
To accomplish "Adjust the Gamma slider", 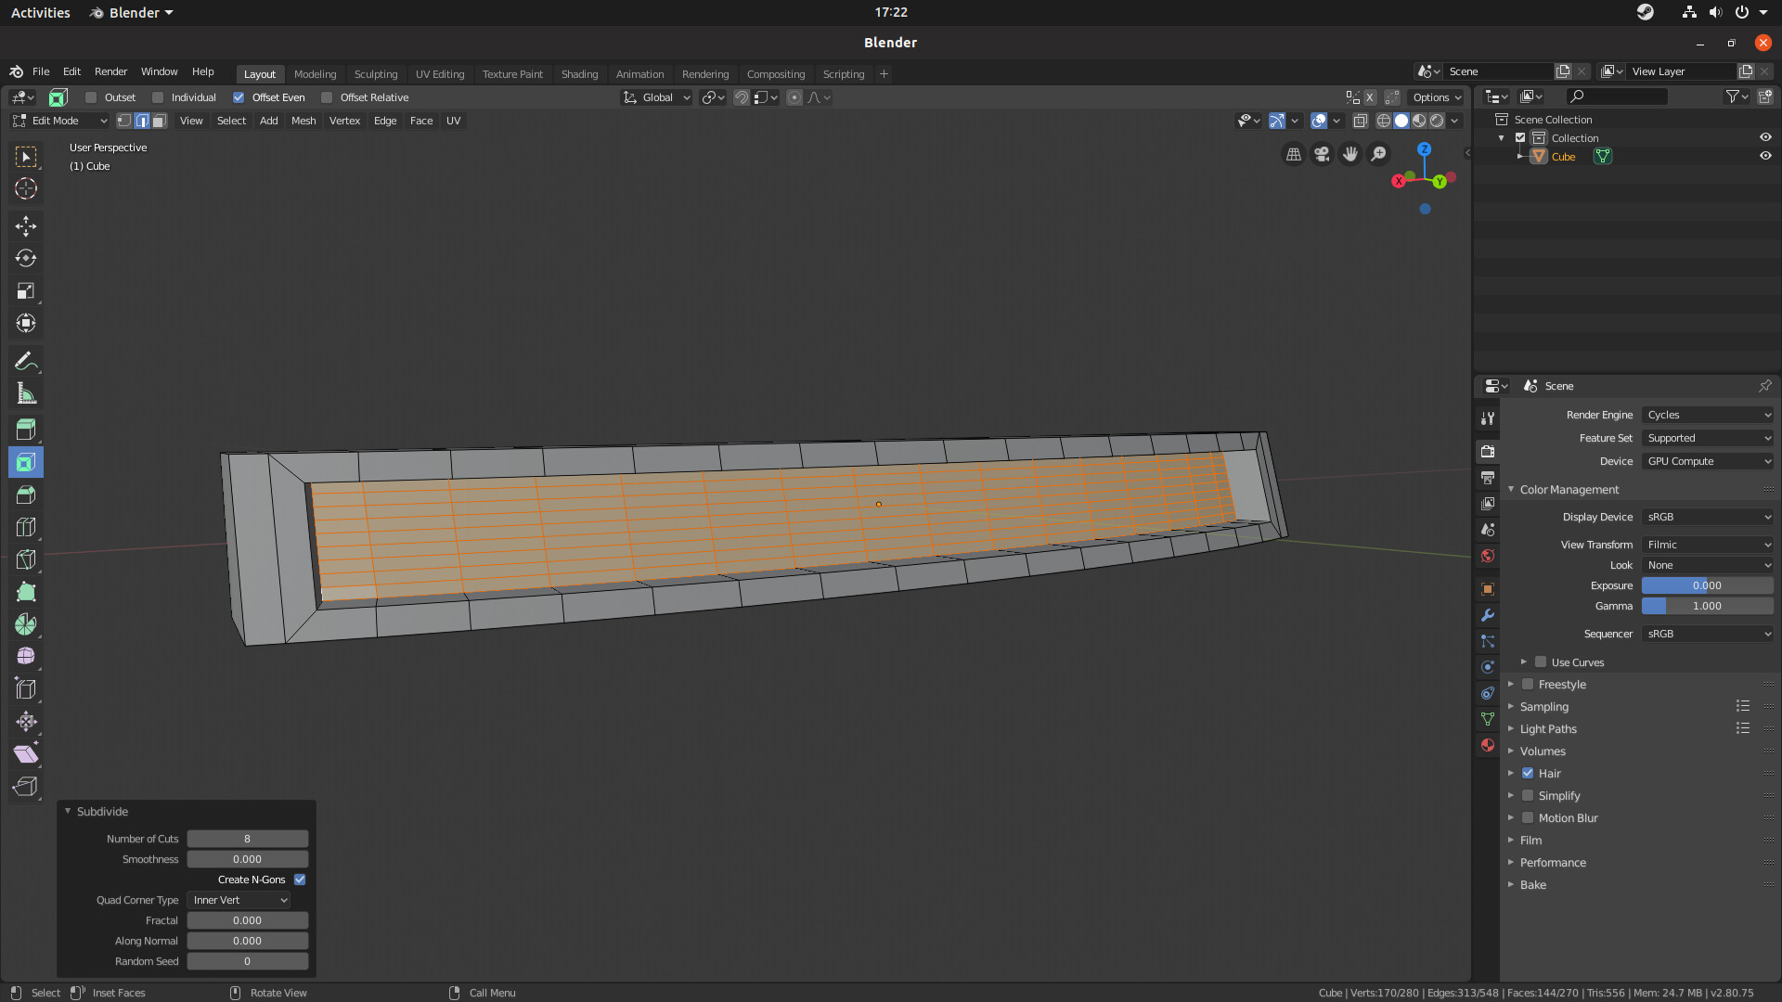I will (x=1708, y=606).
